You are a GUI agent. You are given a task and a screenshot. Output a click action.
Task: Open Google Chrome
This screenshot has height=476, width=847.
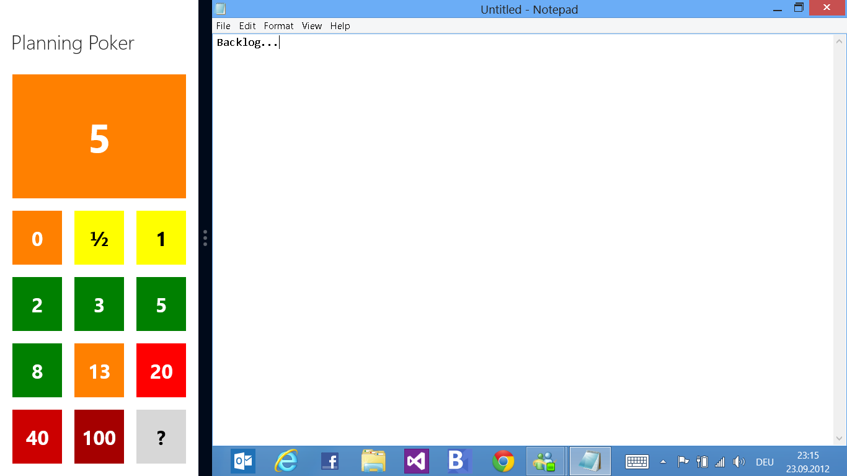pos(503,461)
